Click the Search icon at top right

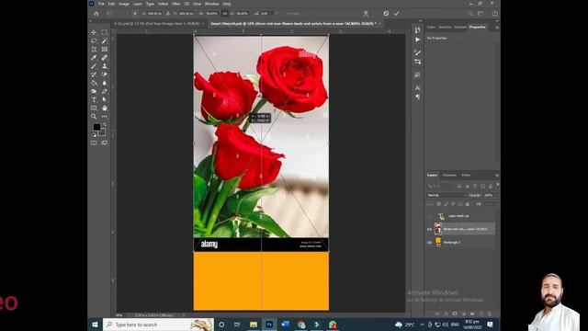click(470, 14)
